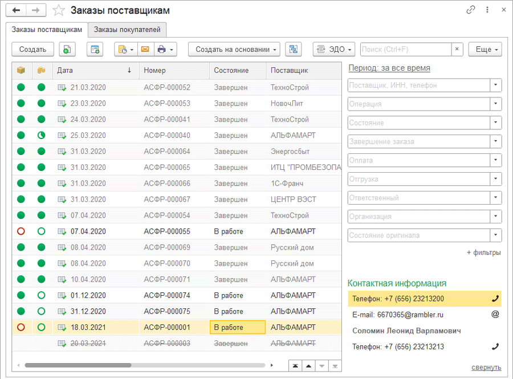The height and width of the screenshot is (379, 513).
Task: Click the + фильтры link
Action: [x=483, y=252]
